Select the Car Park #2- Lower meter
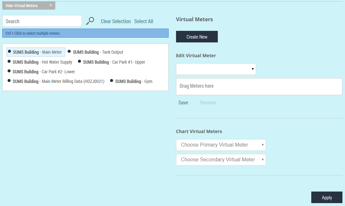Viewport: 345px width, 206px height. point(44,71)
